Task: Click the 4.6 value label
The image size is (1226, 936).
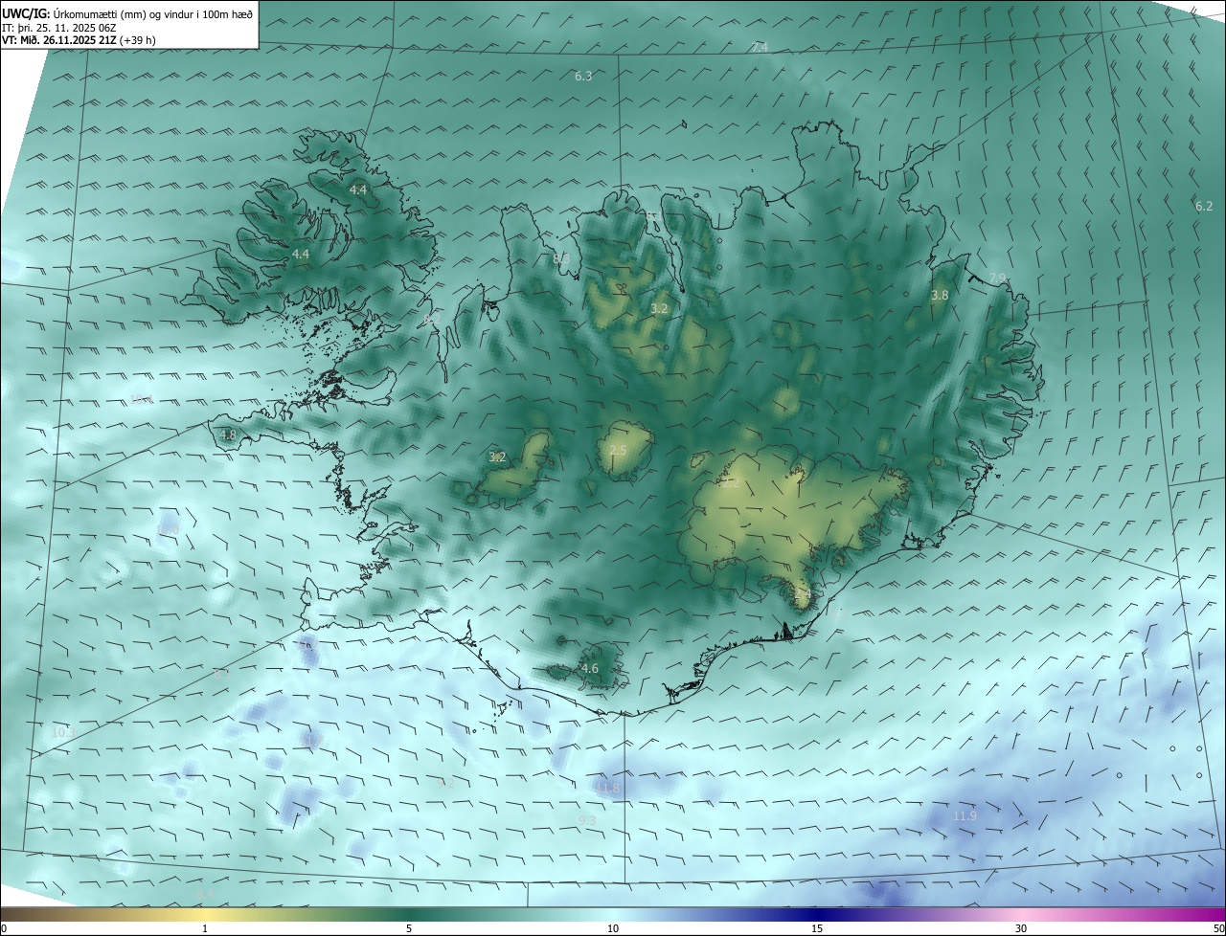Action: [x=590, y=668]
